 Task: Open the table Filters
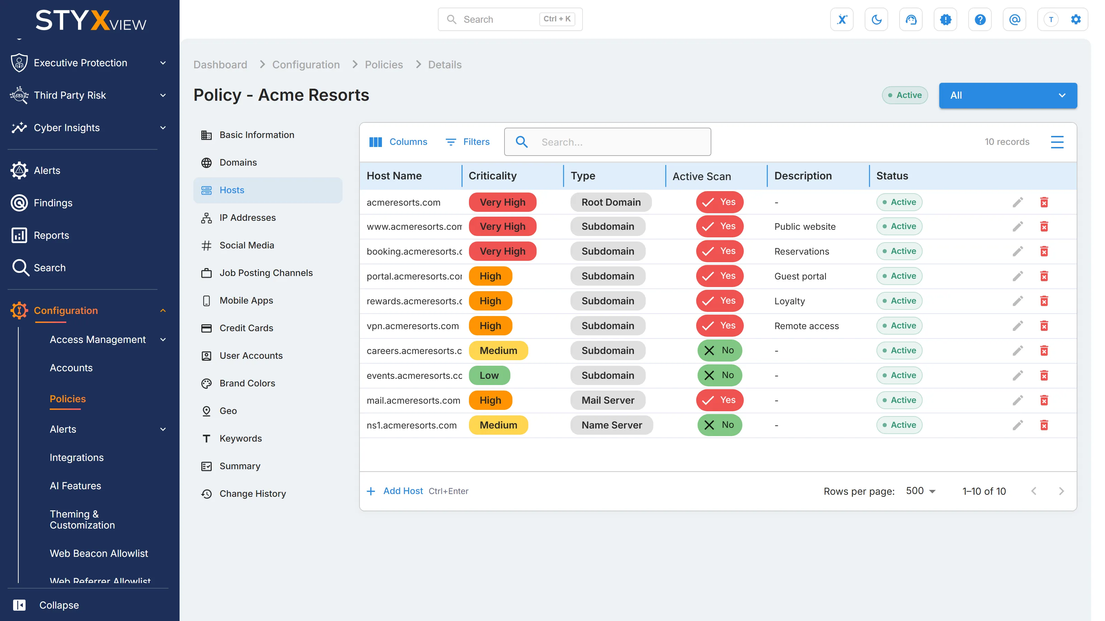click(468, 142)
